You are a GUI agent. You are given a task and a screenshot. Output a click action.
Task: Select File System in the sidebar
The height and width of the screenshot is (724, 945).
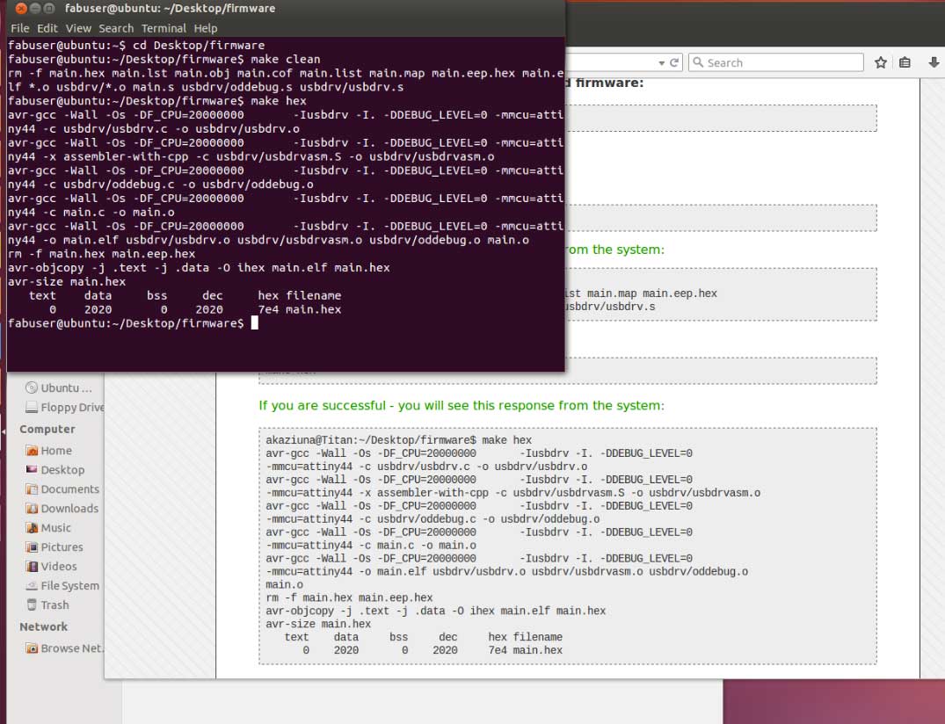[x=62, y=585]
